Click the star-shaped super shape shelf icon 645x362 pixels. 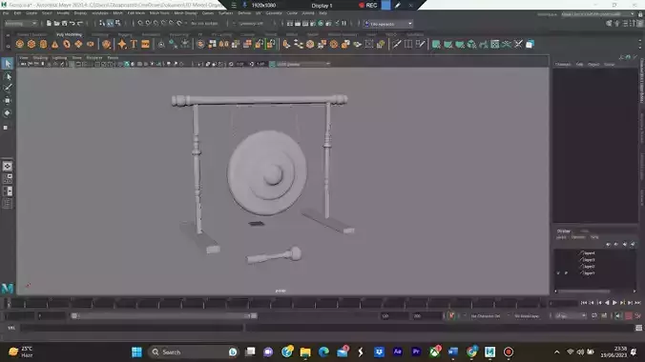[122, 44]
